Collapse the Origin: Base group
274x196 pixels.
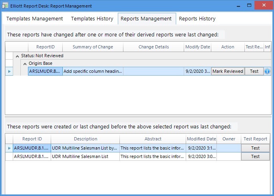pyautogui.click(x=25, y=64)
